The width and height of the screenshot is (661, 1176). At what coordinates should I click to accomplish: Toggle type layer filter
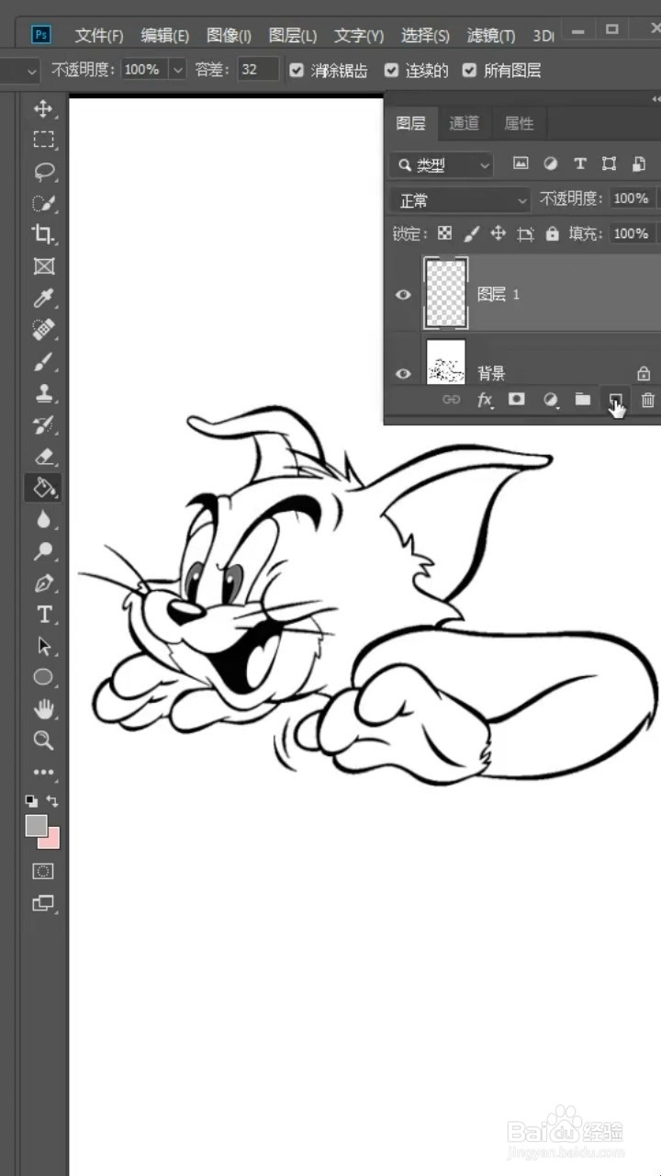[x=579, y=164]
